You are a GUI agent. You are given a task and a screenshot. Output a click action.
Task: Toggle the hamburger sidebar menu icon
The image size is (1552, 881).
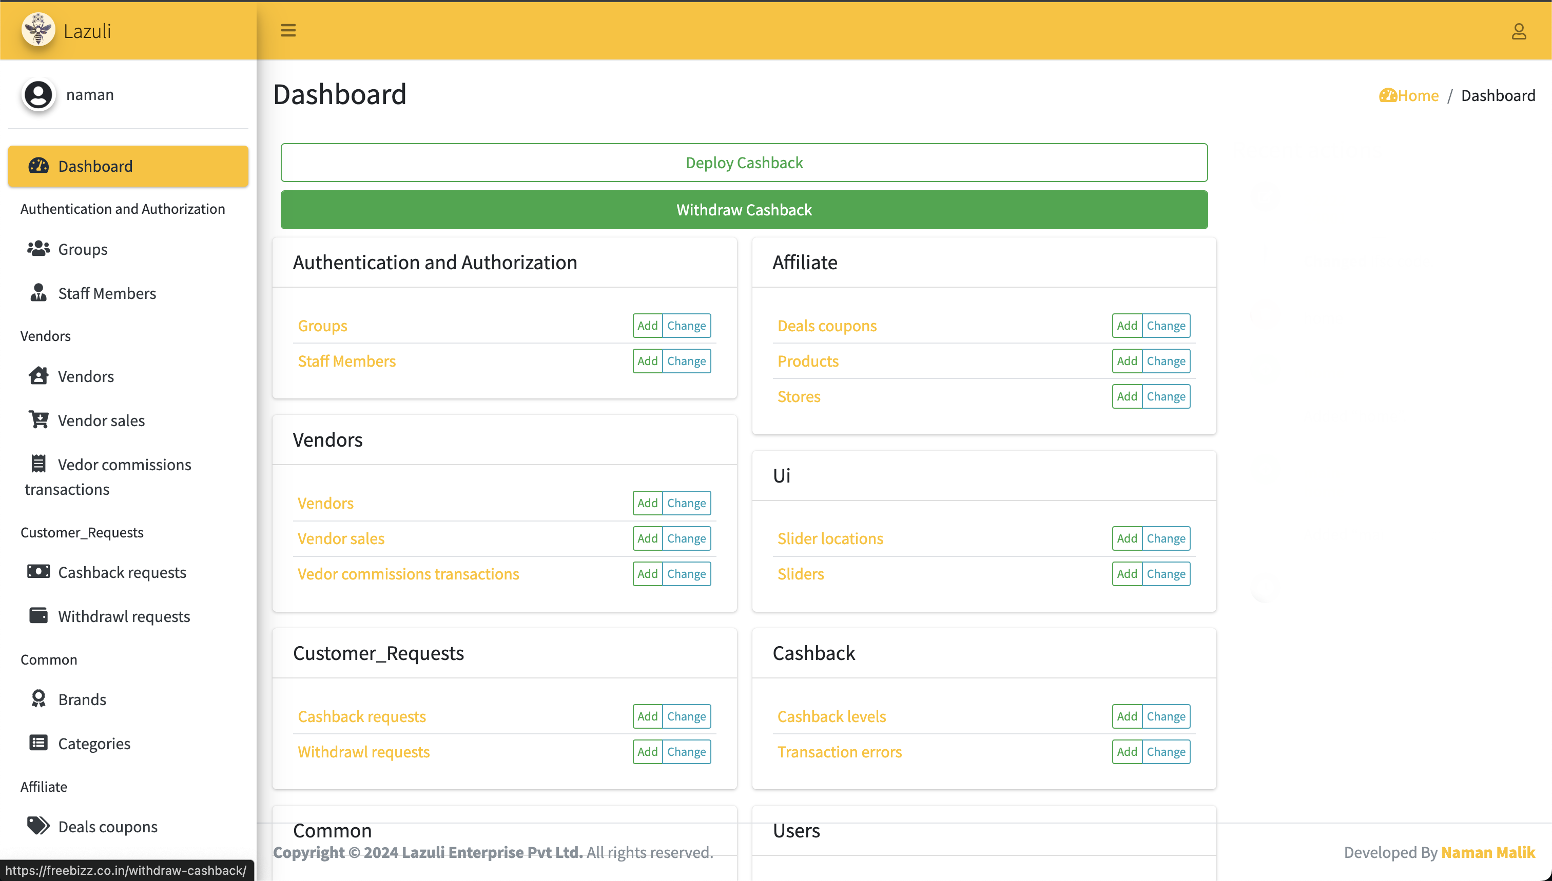288,30
